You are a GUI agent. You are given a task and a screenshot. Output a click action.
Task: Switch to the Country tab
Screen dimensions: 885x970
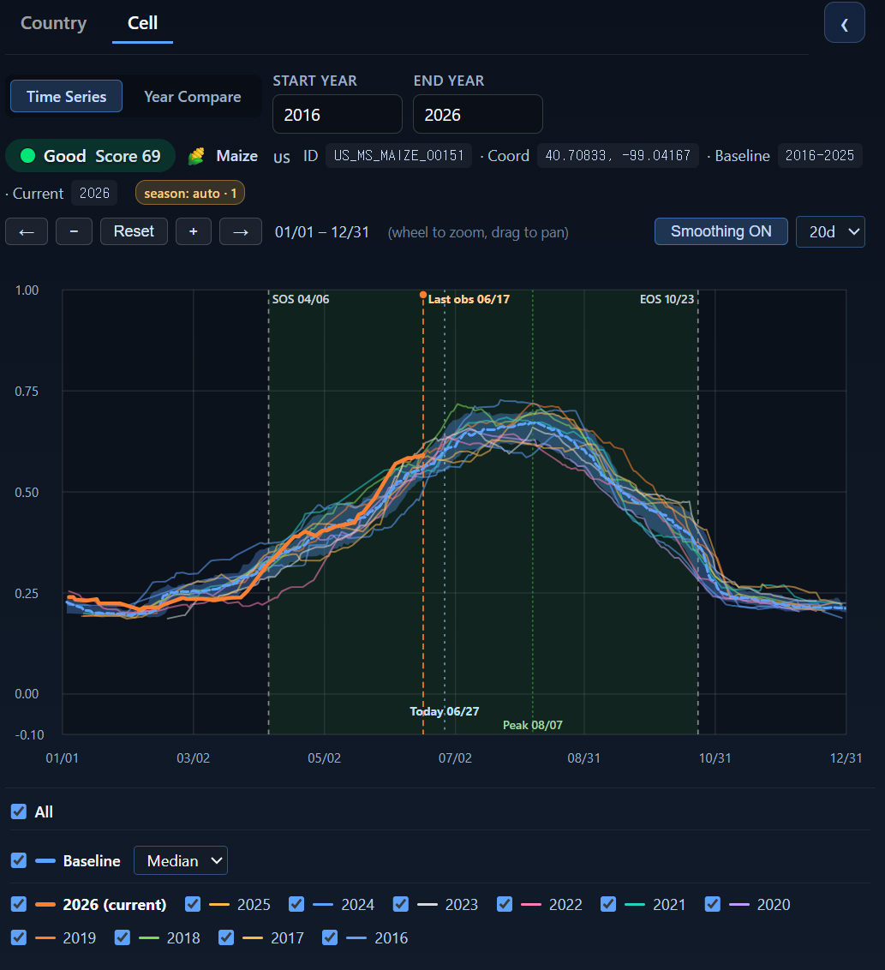point(54,23)
